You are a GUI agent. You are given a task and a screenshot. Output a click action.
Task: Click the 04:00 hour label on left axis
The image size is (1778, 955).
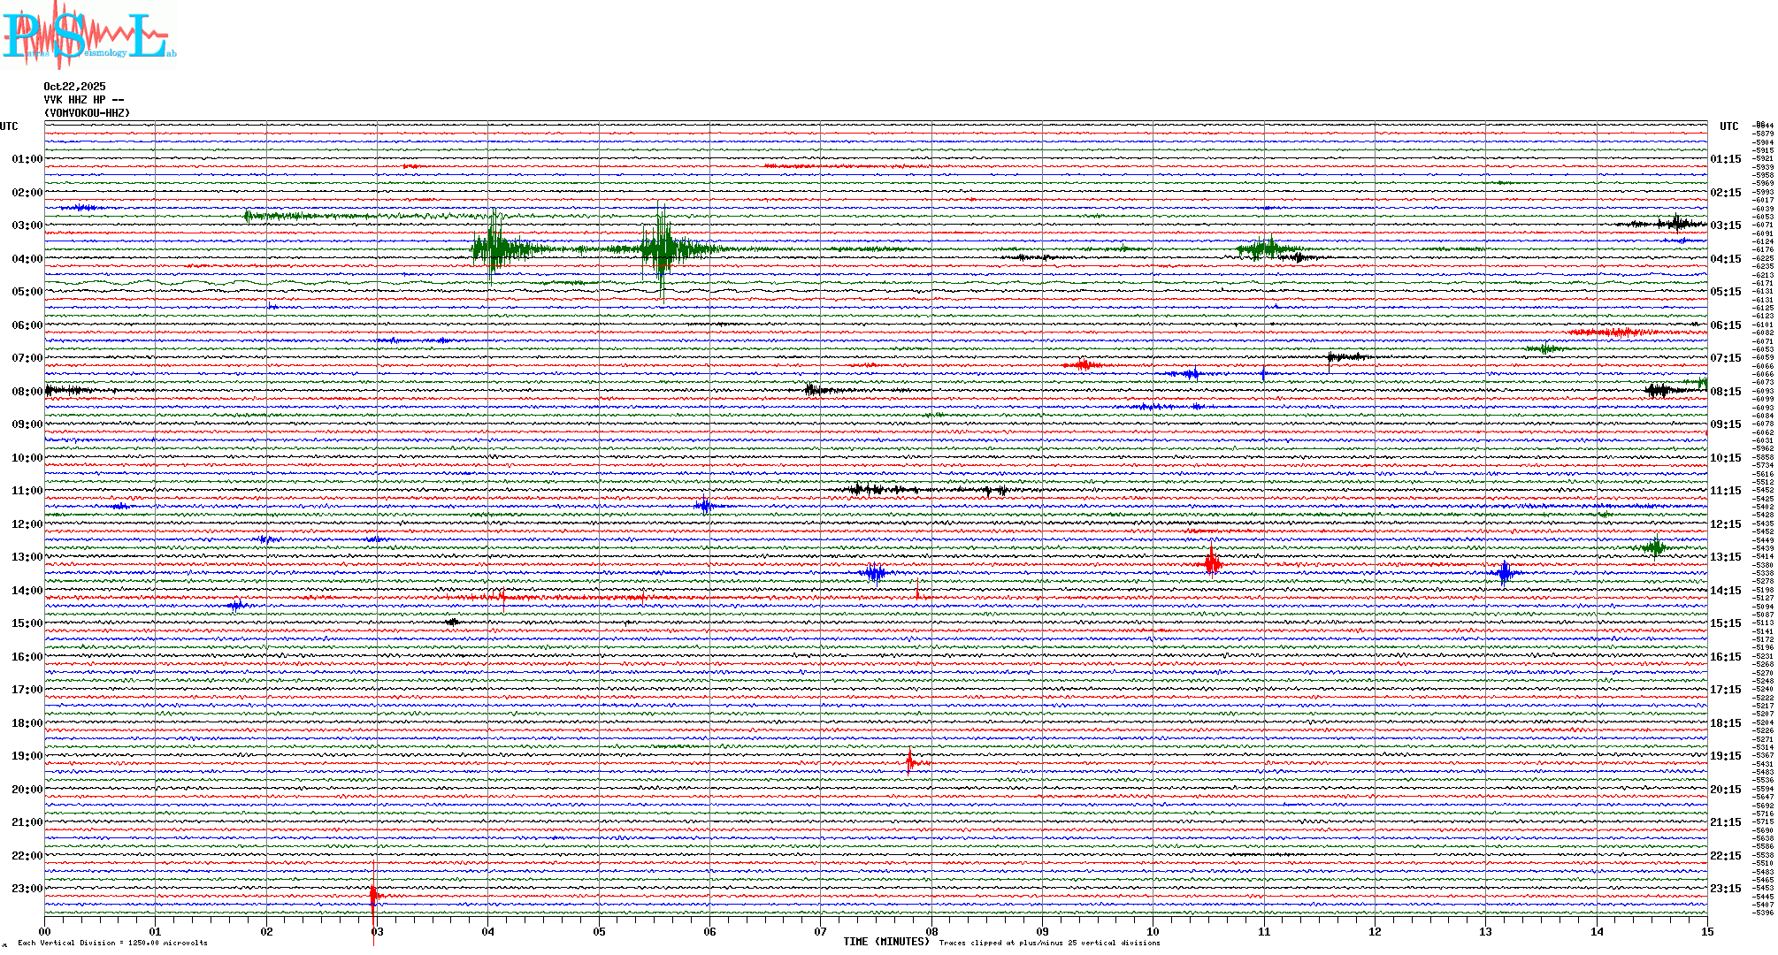(27, 259)
